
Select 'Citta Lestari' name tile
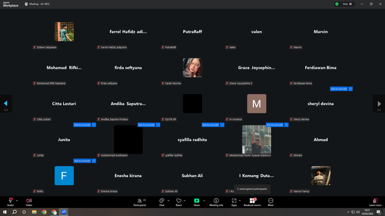(x=64, y=104)
